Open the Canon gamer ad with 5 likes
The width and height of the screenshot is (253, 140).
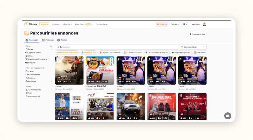click(x=162, y=70)
